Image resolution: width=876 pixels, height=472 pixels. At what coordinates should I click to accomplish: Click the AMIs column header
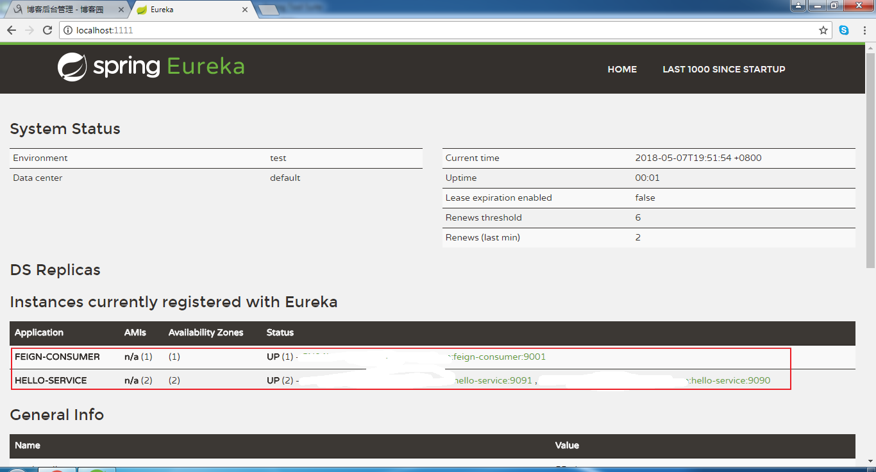(135, 333)
